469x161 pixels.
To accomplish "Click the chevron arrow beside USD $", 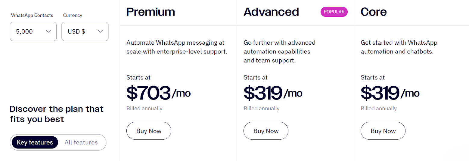I will tap(101, 31).
